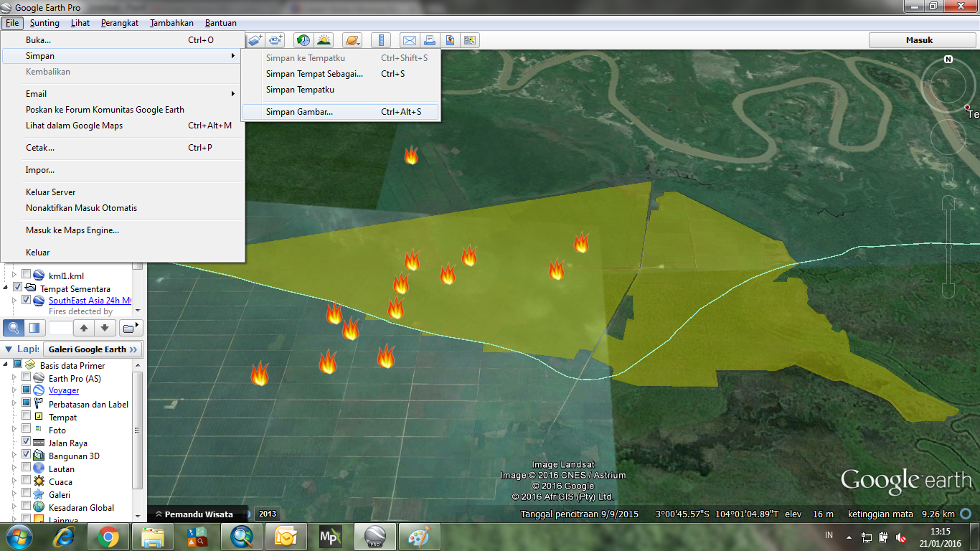Toggle the kml1.kml checkbox
The width and height of the screenshot is (980, 551).
(27, 275)
